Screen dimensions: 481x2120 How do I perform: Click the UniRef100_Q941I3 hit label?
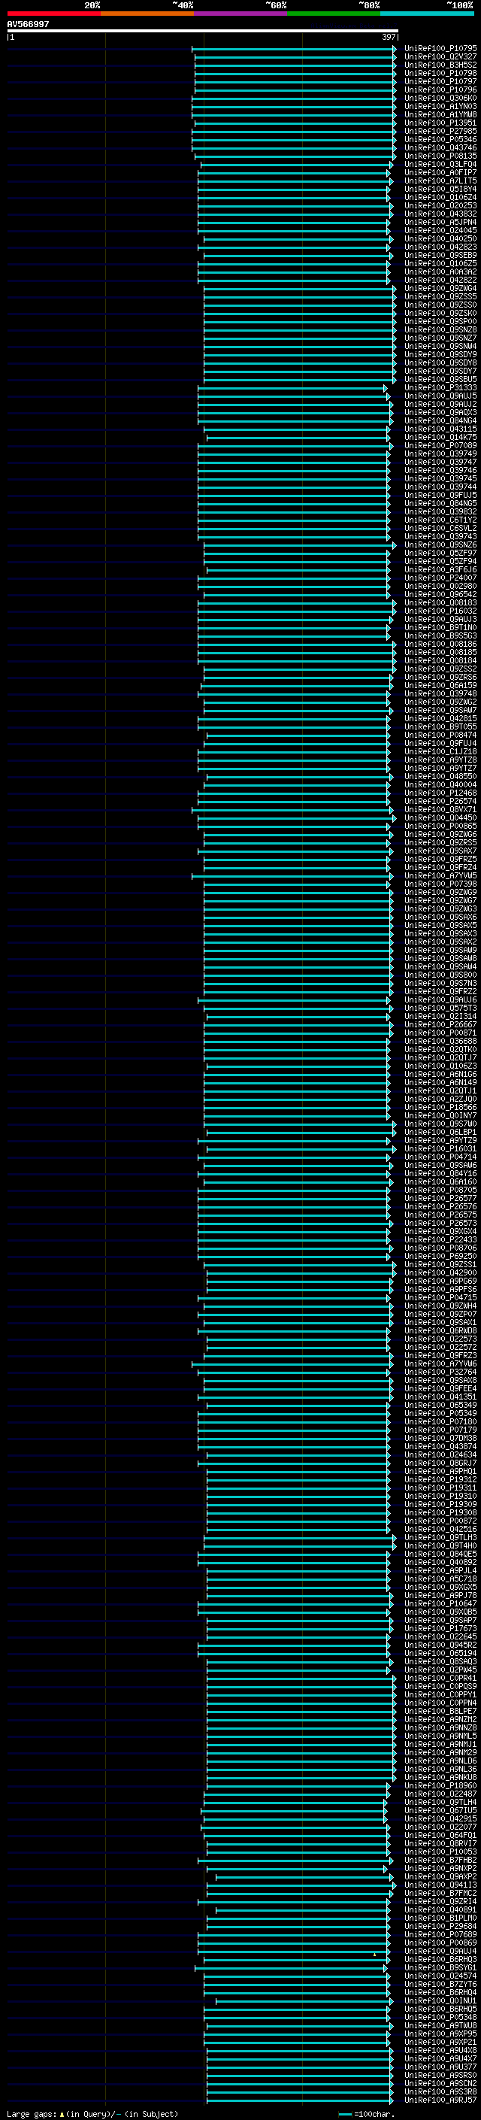coord(440,1885)
